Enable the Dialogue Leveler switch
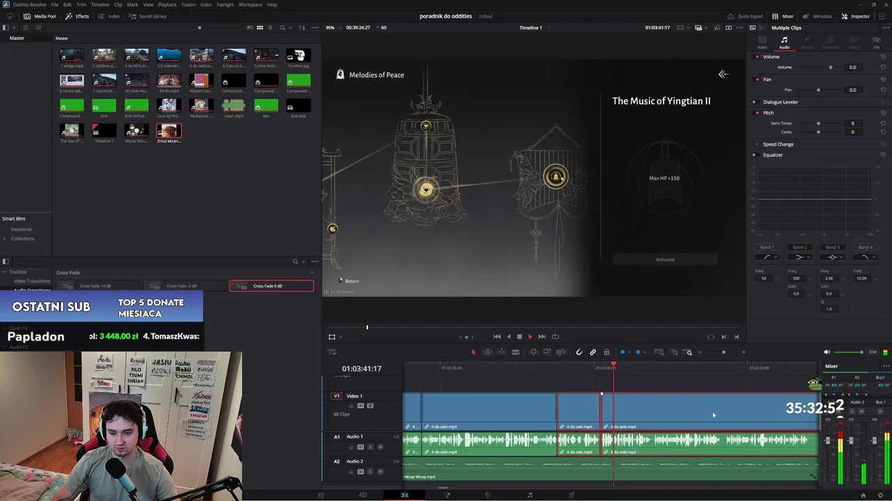The width and height of the screenshot is (892, 501). point(755,102)
